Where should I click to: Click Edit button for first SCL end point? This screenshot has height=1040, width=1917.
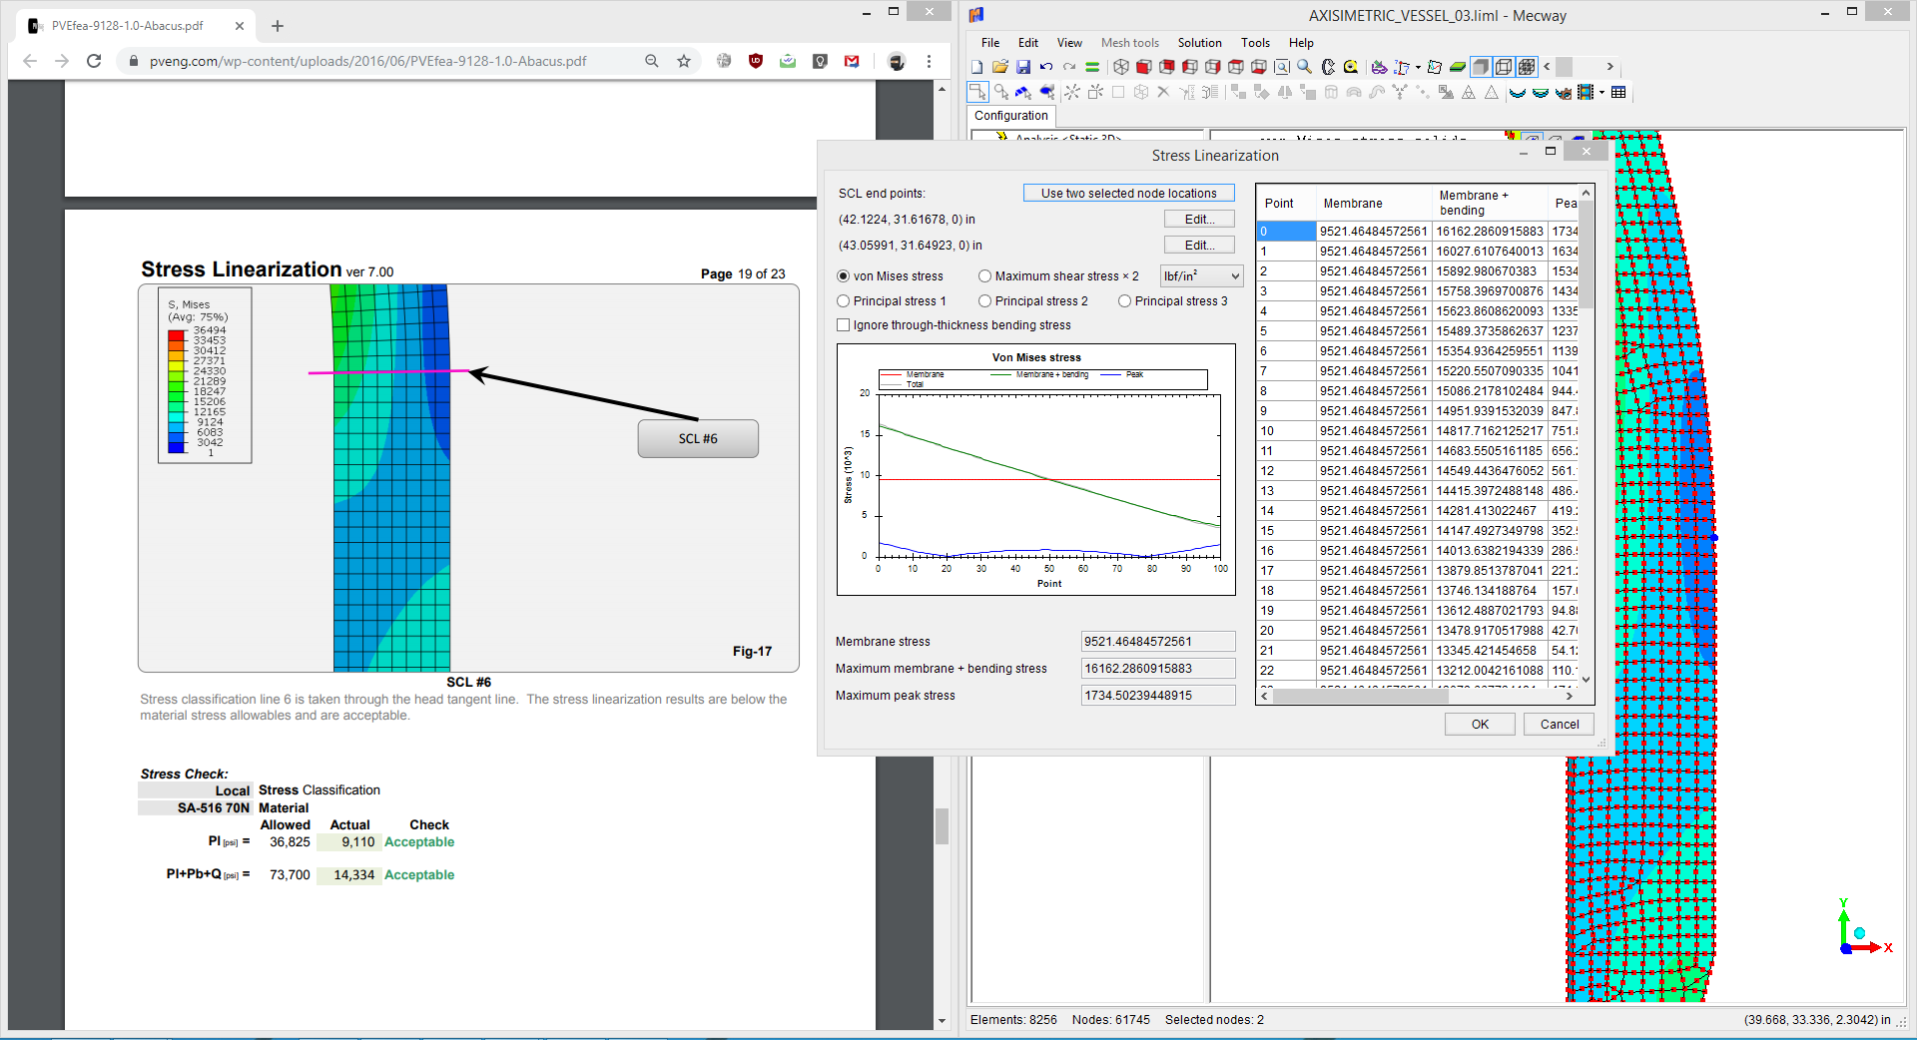1199,220
